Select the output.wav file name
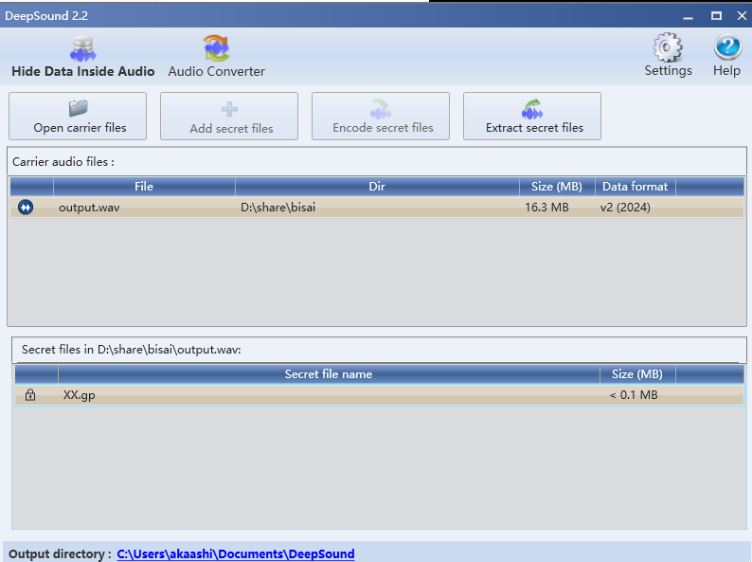The height and width of the screenshot is (562, 752). point(89,208)
